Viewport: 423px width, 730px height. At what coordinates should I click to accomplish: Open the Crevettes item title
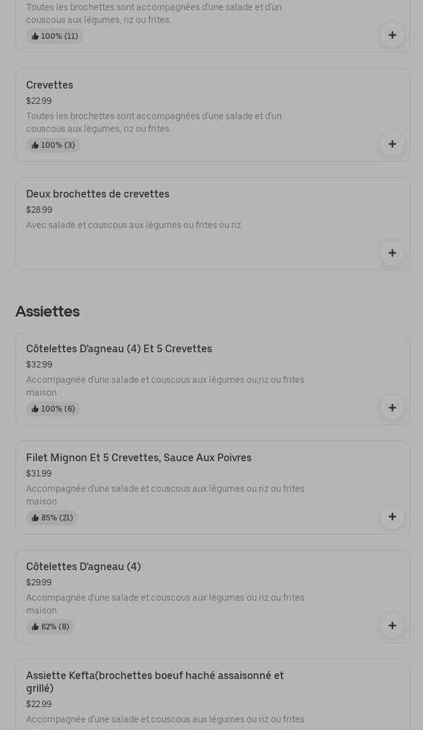click(x=50, y=85)
